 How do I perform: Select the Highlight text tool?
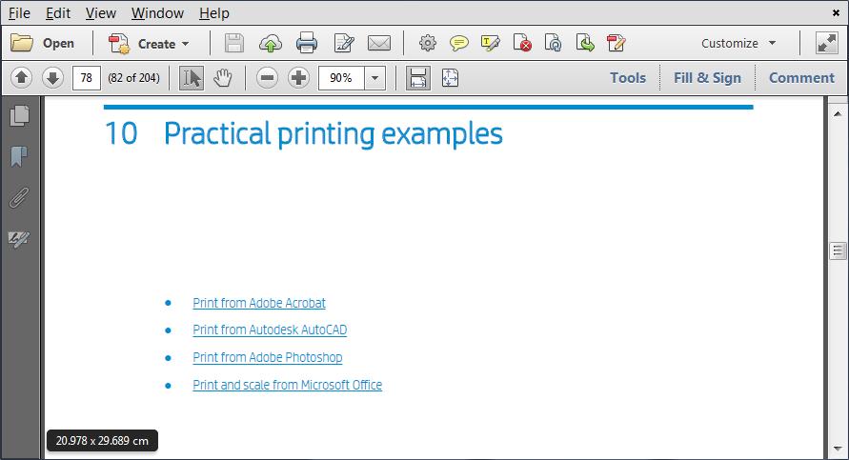(x=490, y=43)
